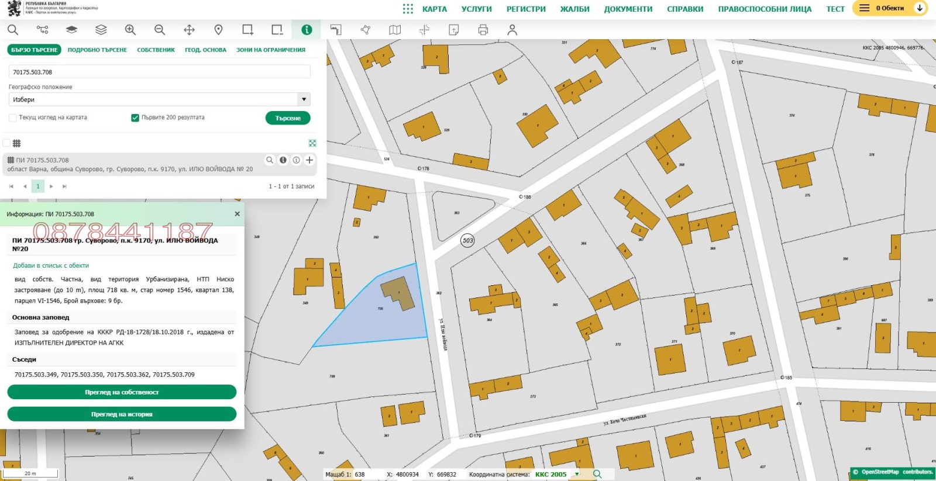Select the location pin tool

click(x=218, y=30)
